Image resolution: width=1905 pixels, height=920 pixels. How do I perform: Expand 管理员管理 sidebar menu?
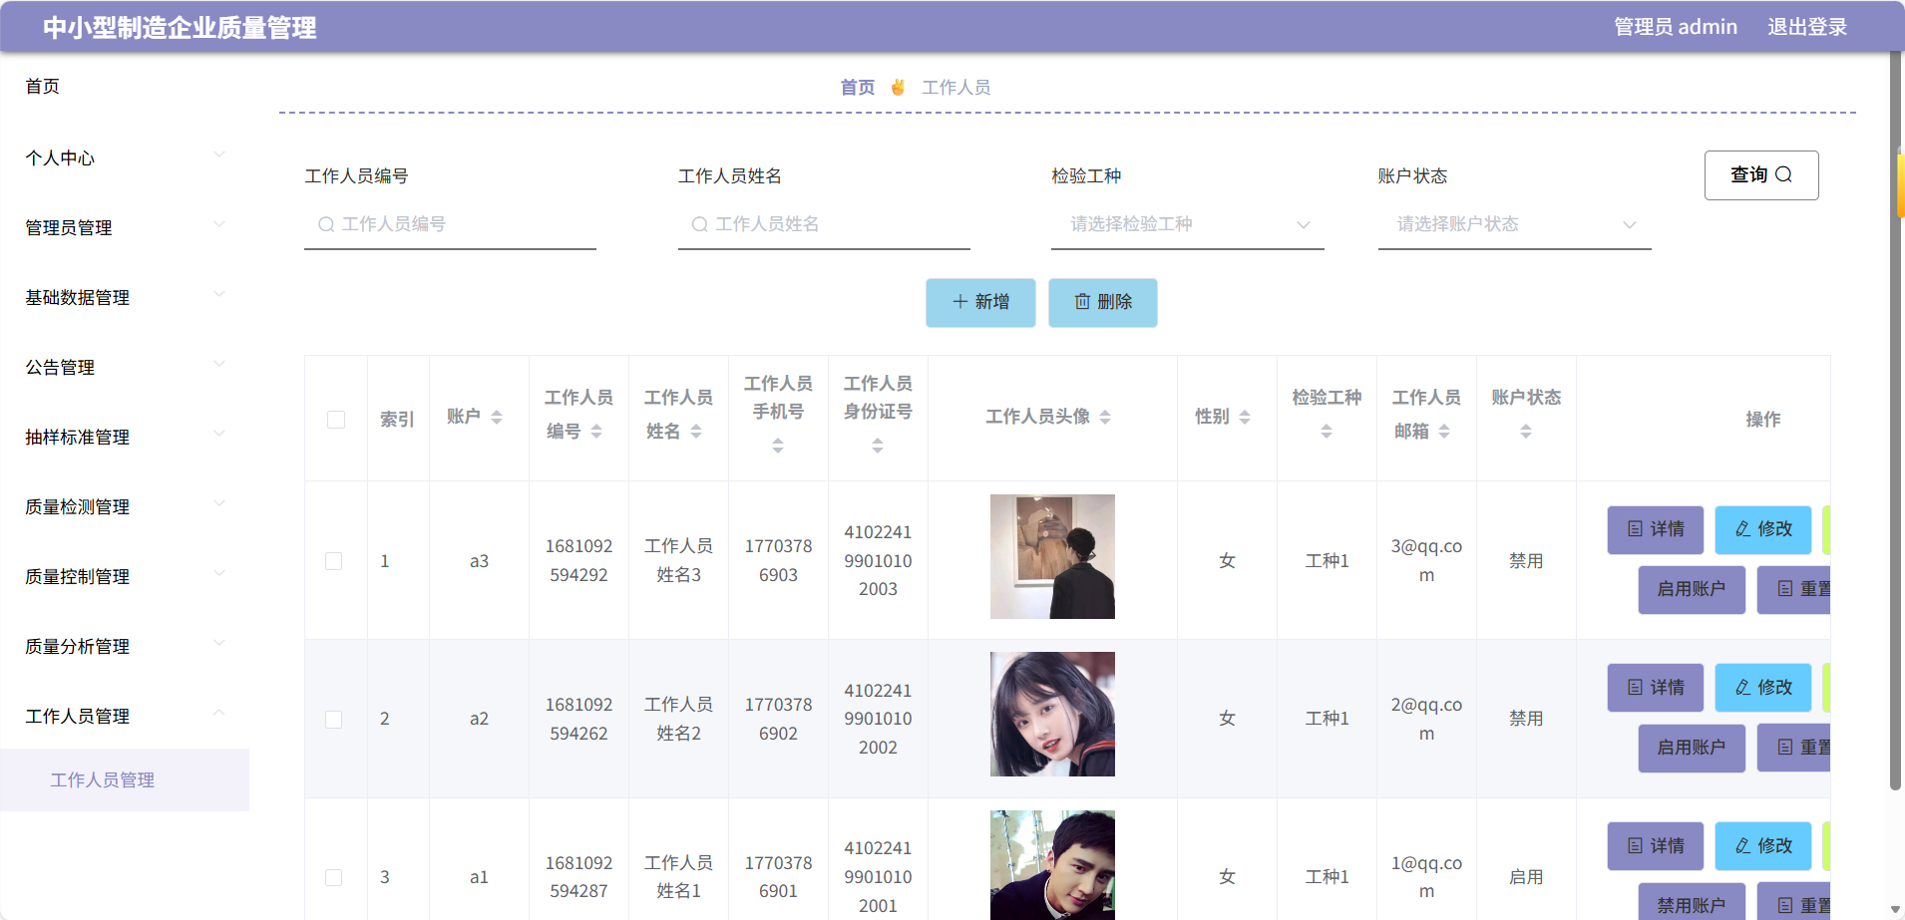click(x=125, y=227)
